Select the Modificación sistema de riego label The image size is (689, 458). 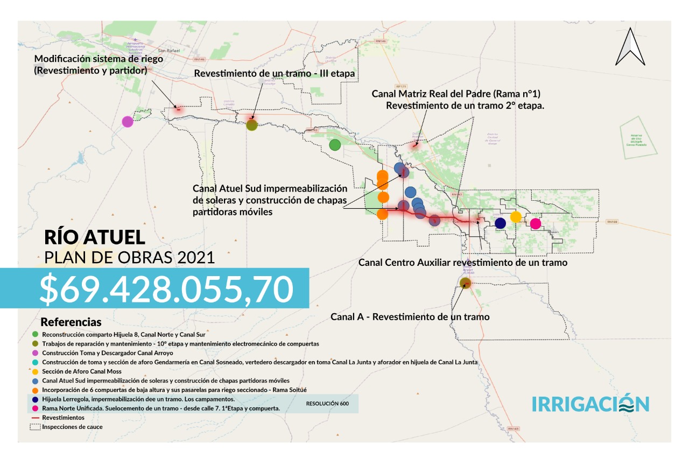pyautogui.click(x=90, y=64)
